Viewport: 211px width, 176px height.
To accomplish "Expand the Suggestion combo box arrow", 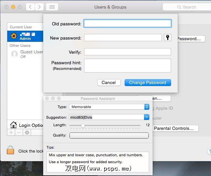I will [147, 117].
